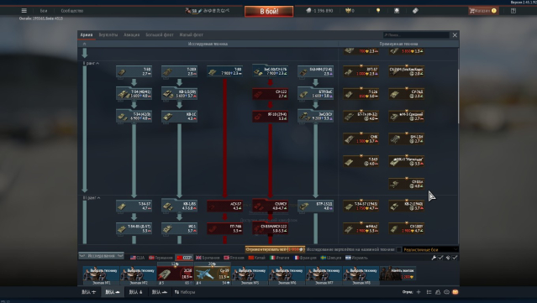537x303 pixels.
Task: Toggle the helicopter research on ground vehicles checkbox
Action: click(x=399, y=249)
